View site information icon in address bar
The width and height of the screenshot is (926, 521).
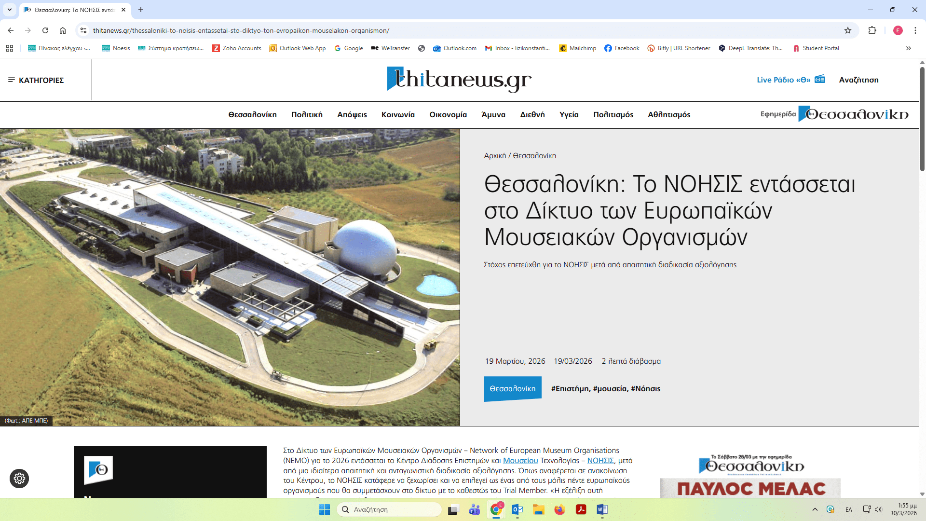pos(83,30)
